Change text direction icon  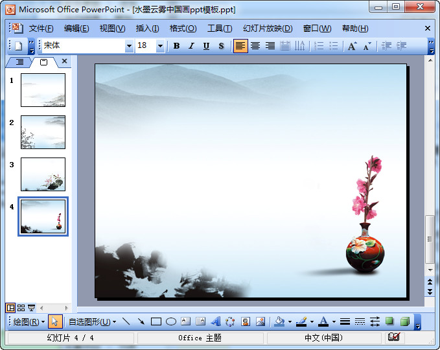299,46
